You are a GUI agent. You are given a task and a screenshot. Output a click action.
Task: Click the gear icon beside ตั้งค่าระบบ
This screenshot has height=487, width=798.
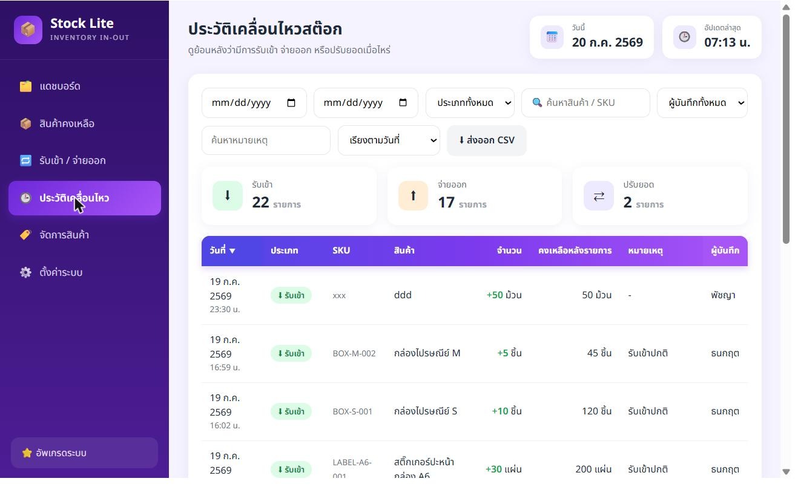click(25, 272)
